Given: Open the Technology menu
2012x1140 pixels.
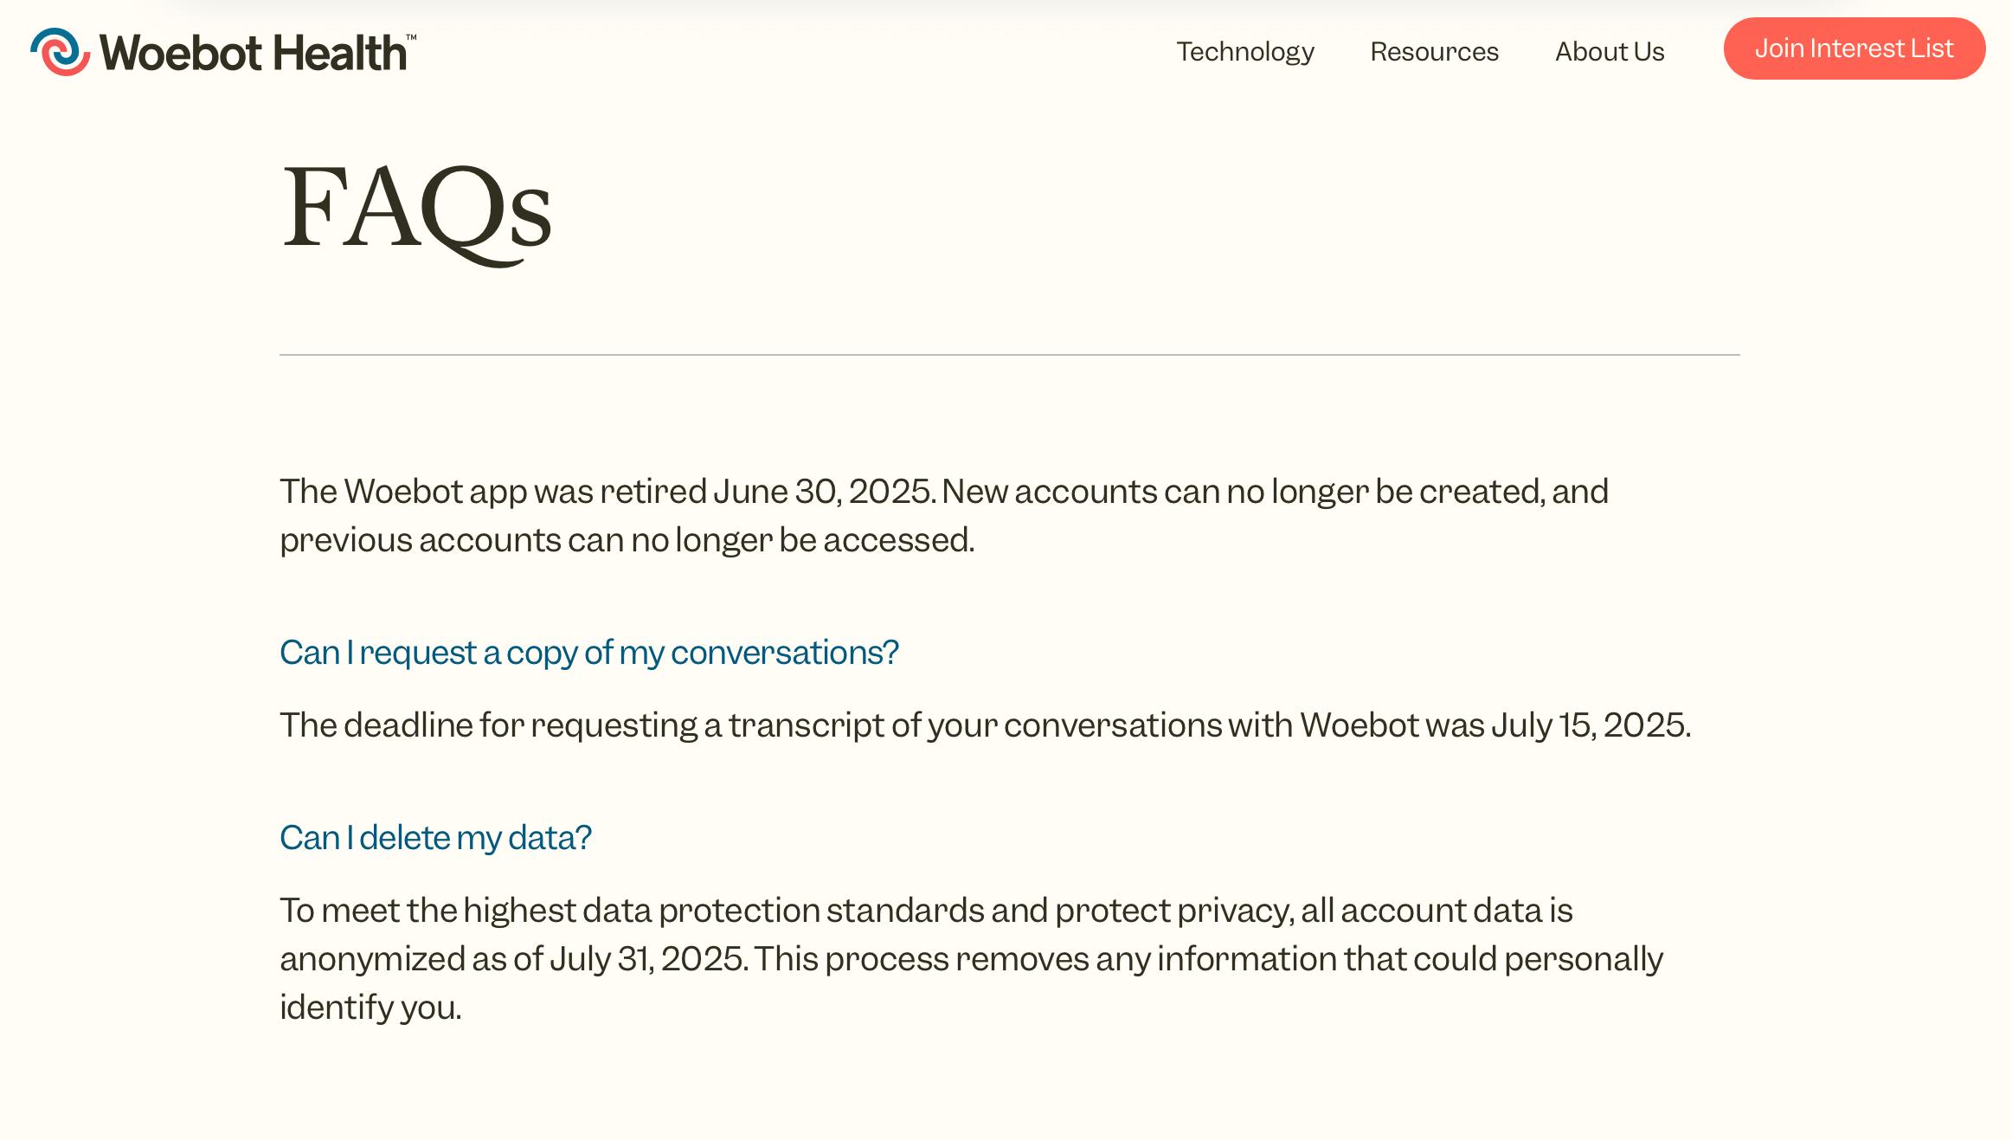Looking at the screenshot, I should point(1244,52).
